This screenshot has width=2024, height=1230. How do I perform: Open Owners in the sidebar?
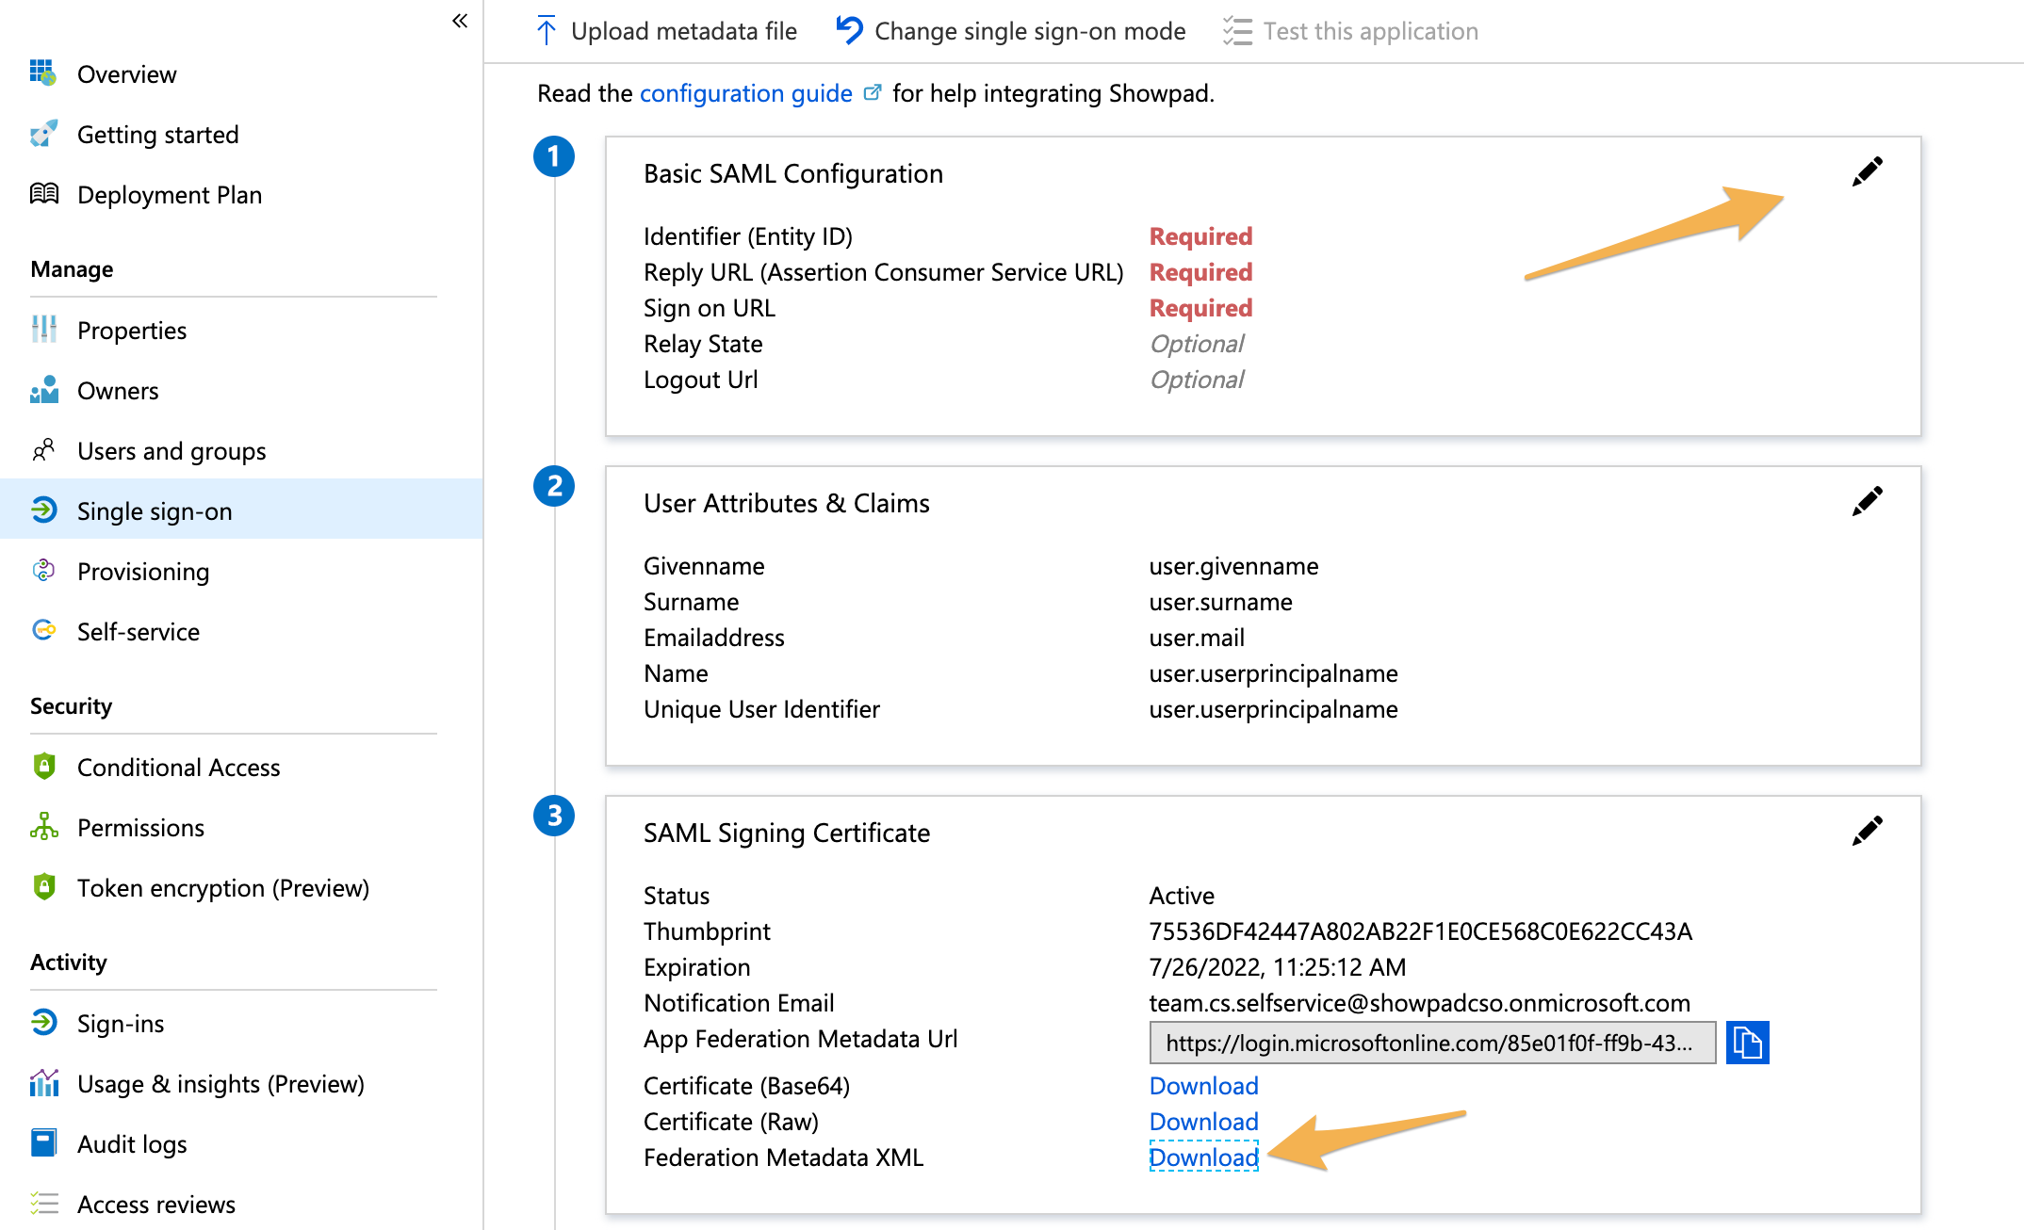click(x=118, y=390)
